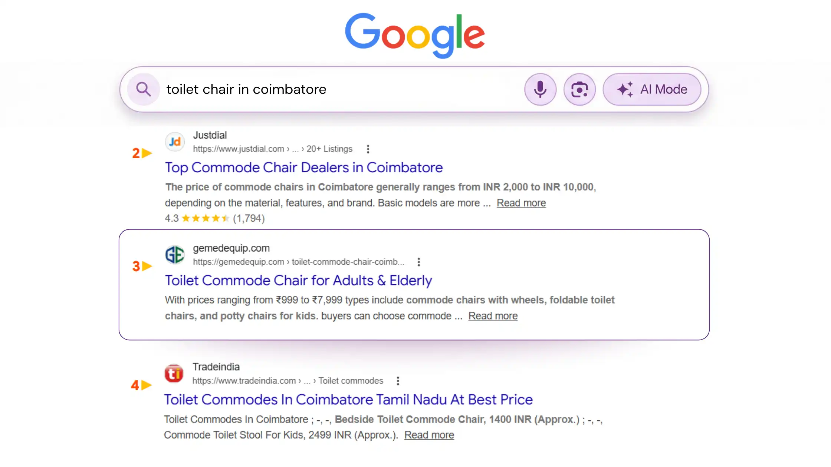This screenshot has height=467, width=831.
Task: Click Read more in Justdial snippet
Action: (521, 203)
